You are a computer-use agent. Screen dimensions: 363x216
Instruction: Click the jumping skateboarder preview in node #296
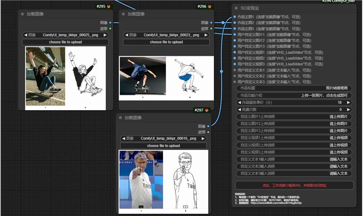[x=167, y=78]
